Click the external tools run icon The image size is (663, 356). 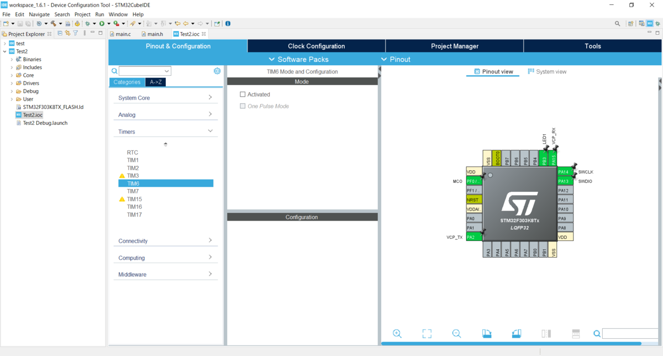point(116,24)
